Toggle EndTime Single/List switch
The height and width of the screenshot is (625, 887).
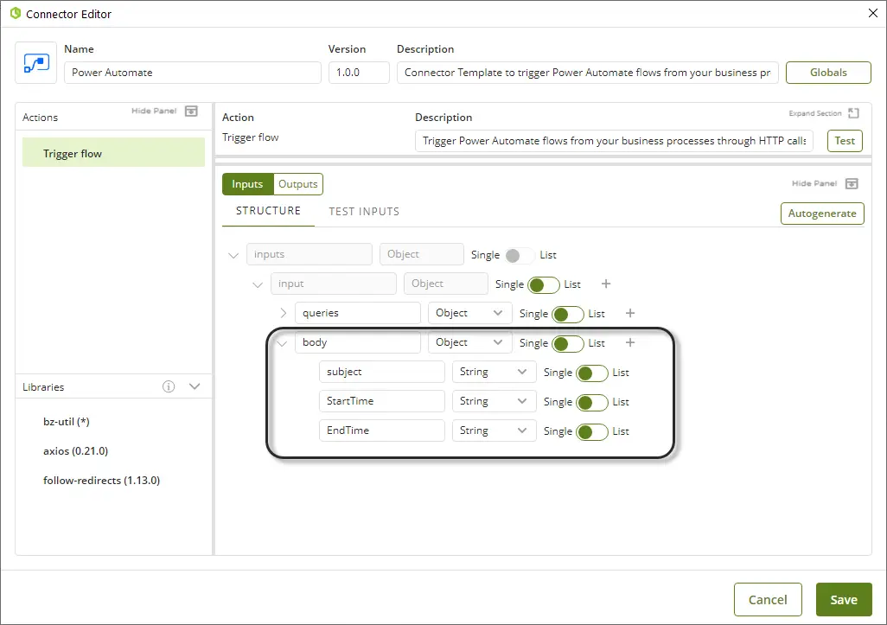coord(591,431)
